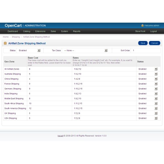
Task: Open the module Status dropdown at top
Action: point(30,51)
